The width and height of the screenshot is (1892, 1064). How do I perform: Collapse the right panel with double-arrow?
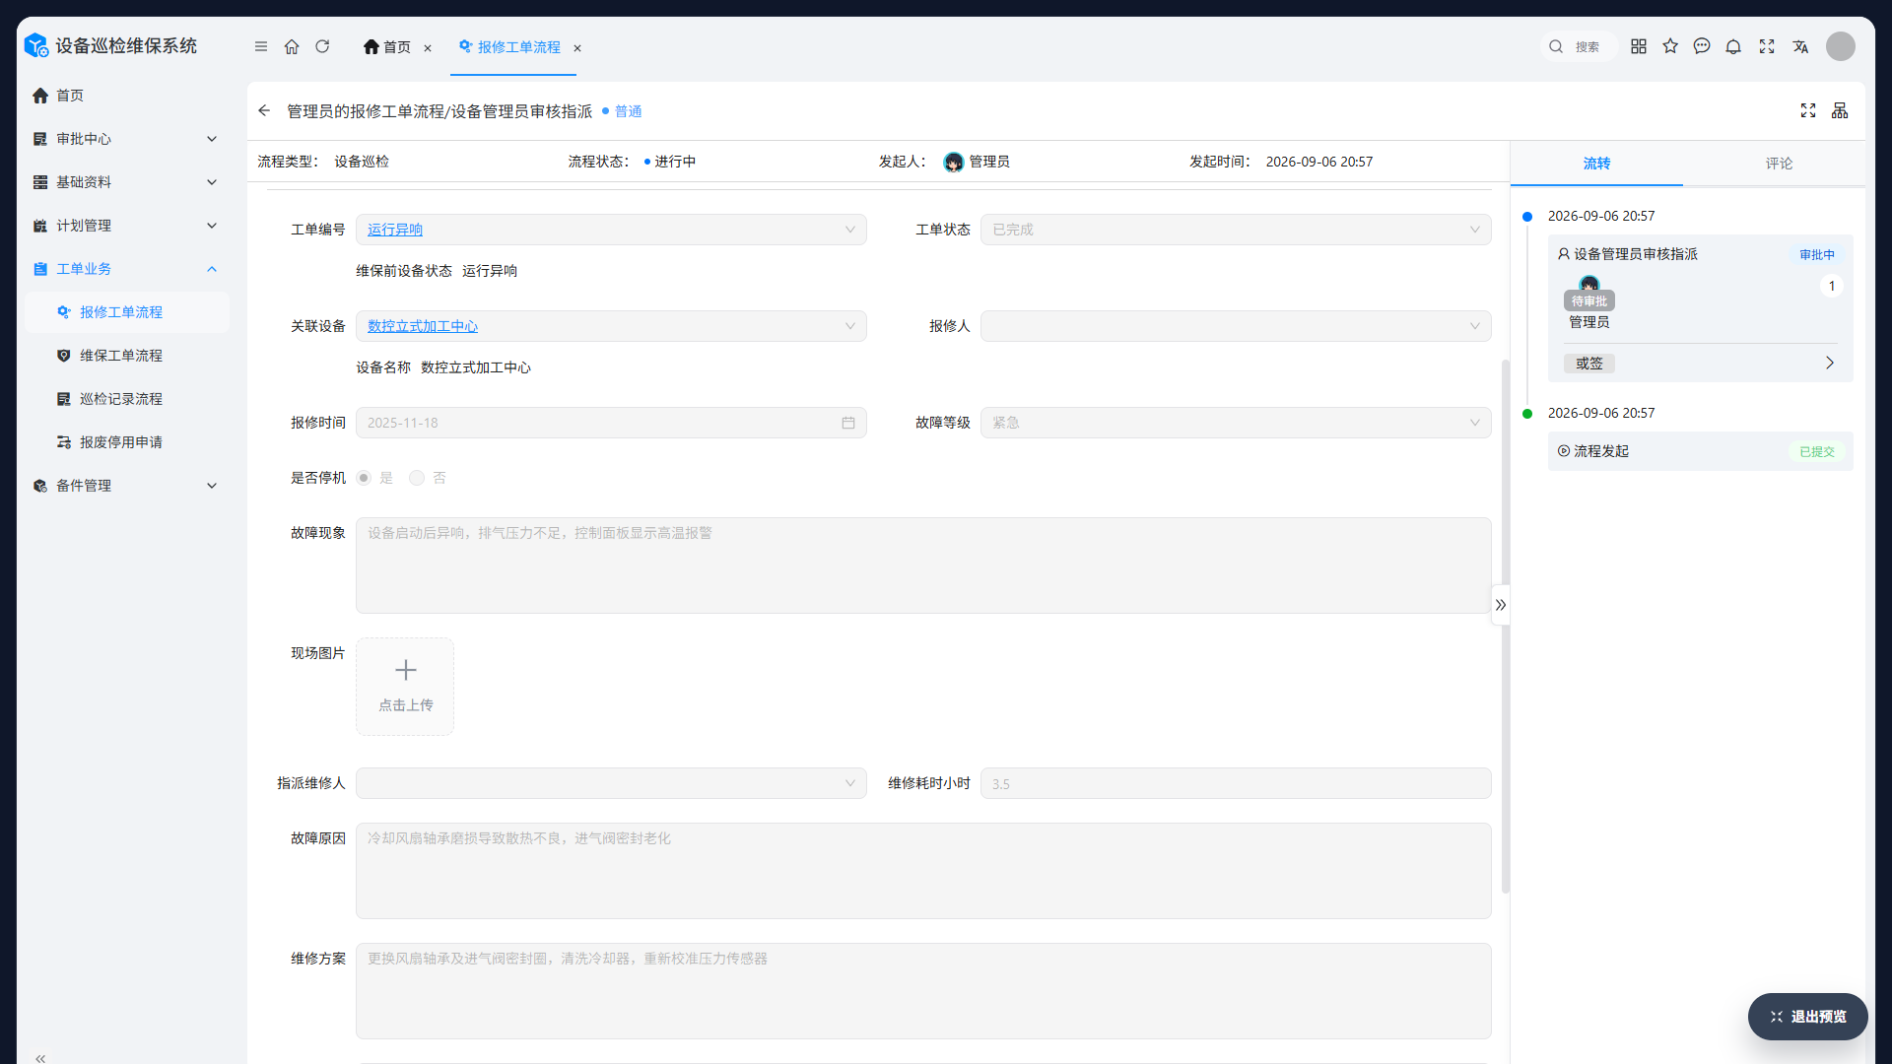click(1501, 605)
